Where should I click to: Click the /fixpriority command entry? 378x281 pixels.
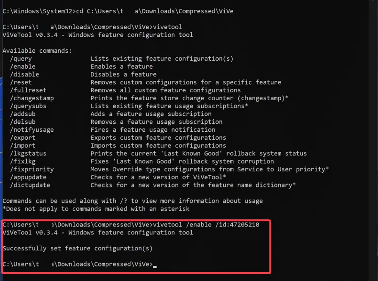pos(34,169)
